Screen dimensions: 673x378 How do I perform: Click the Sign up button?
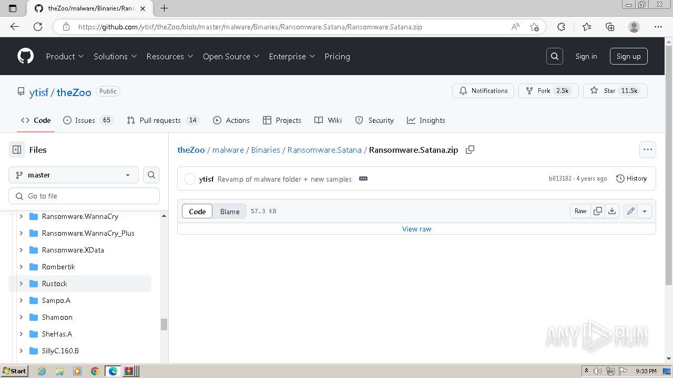coord(629,56)
